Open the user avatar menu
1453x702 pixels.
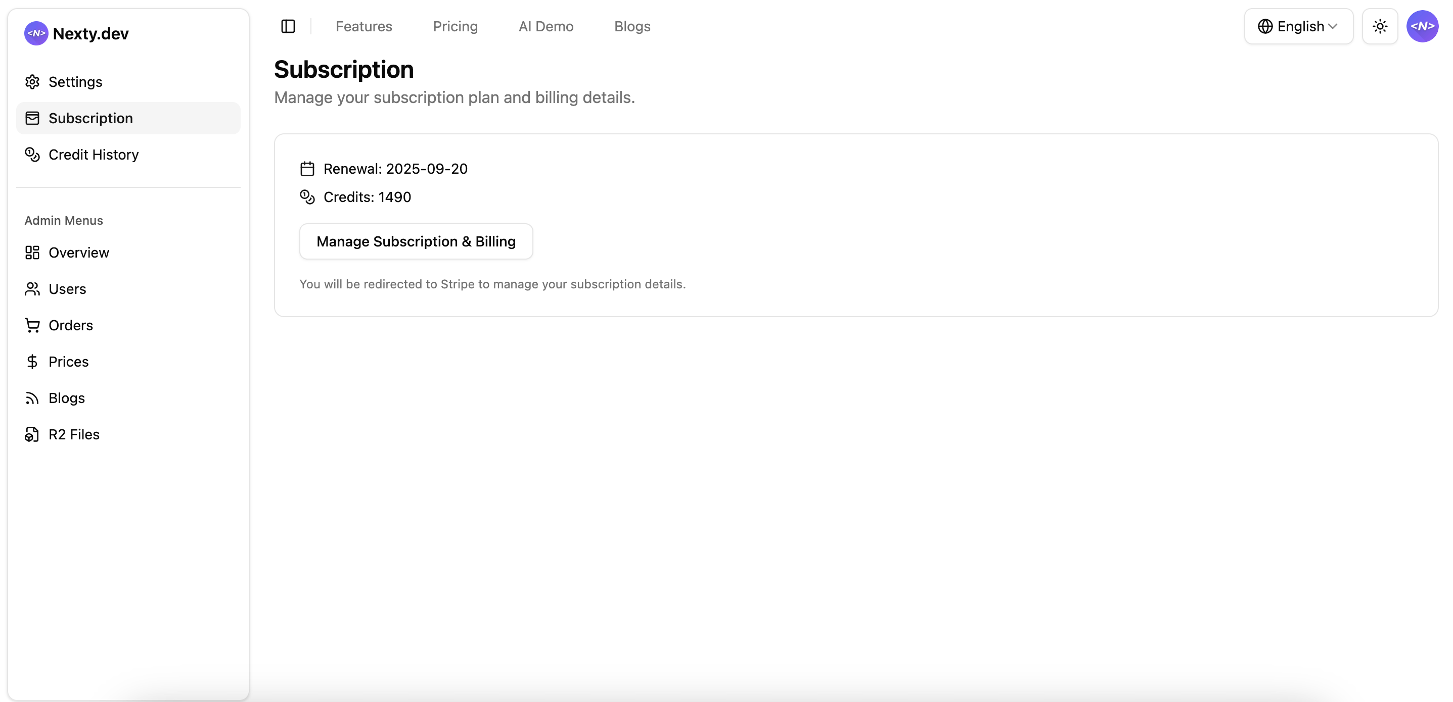coord(1422,26)
